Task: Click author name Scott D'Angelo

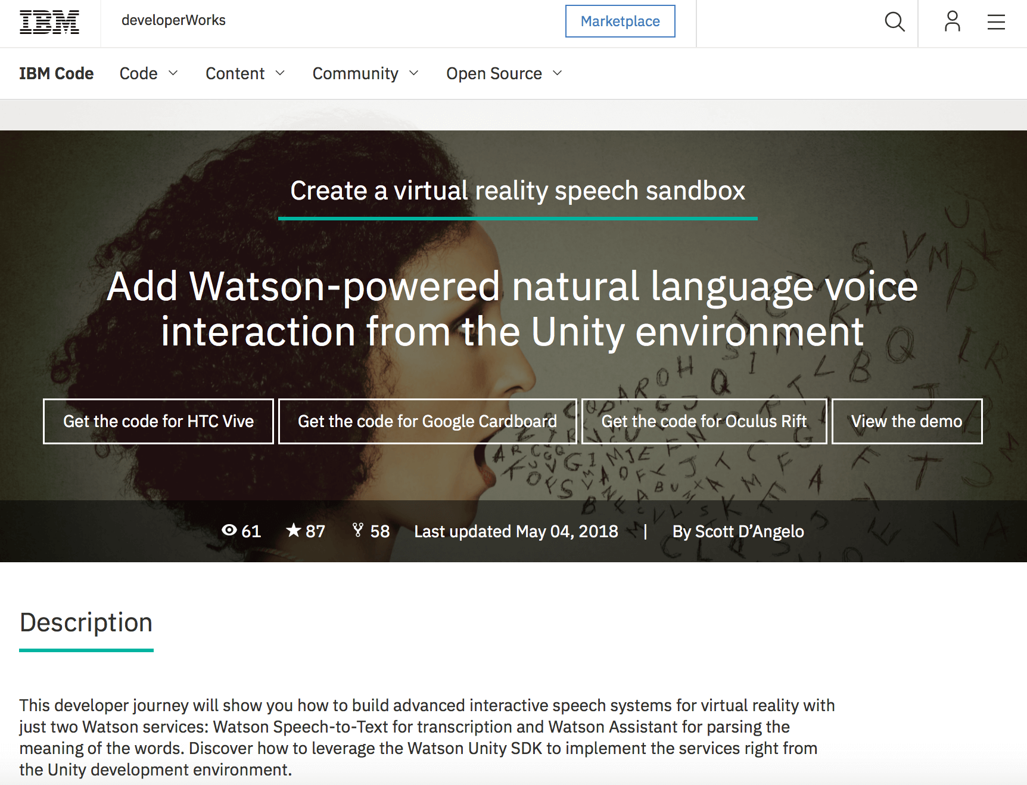Action: pos(749,531)
